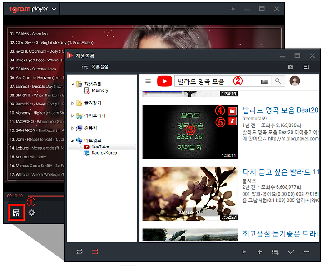The image size is (327, 266).
Task: Select Radio-Korea in the tree
Action: (104, 153)
